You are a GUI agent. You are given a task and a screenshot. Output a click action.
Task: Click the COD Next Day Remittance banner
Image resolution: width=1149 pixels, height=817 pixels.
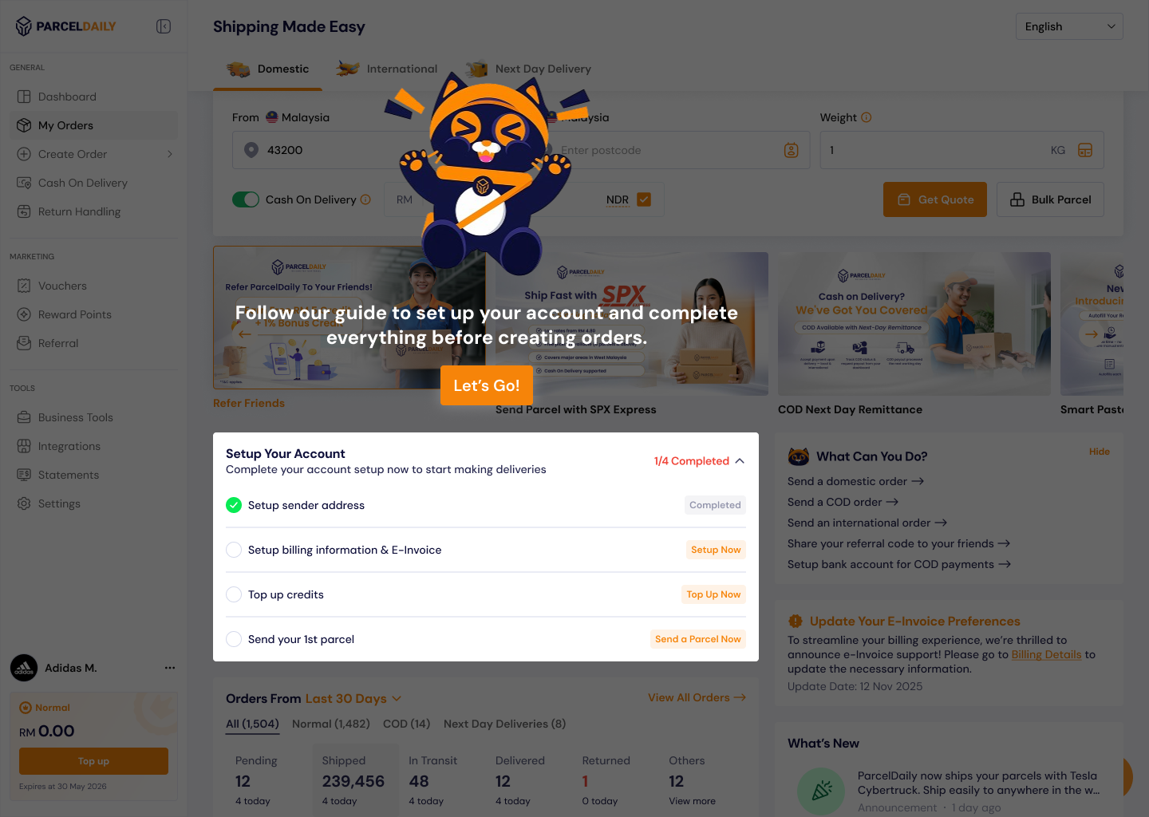(914, 324)
